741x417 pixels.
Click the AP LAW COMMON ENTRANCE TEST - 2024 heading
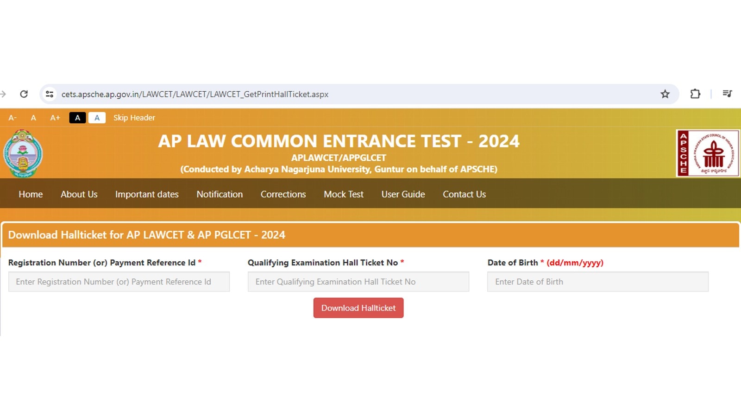coord(339,141)
